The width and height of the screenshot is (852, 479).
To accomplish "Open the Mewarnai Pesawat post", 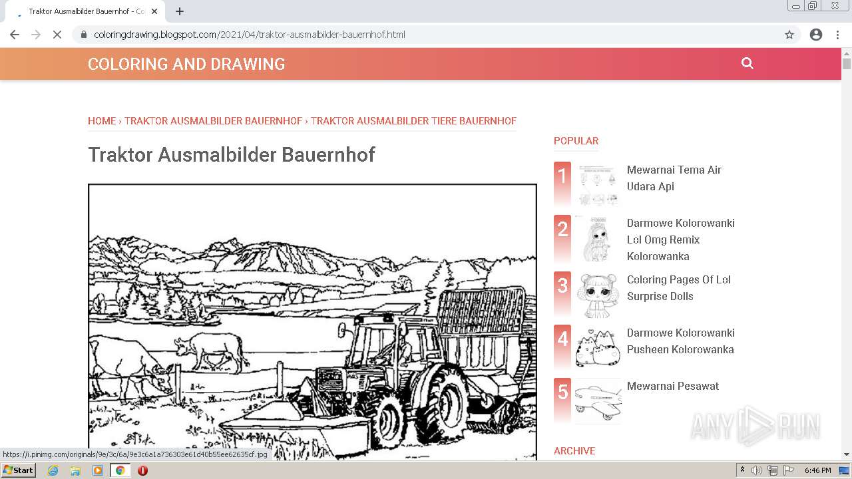I will coord(673,386).
